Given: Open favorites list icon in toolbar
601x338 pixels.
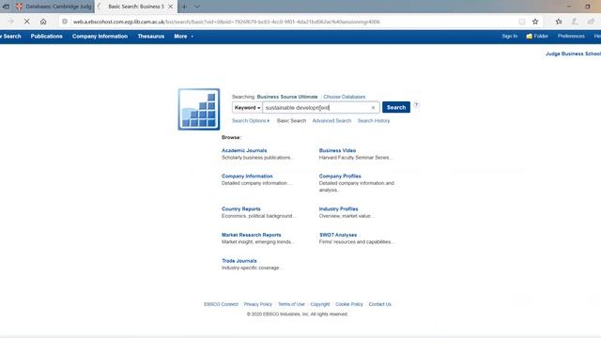Looking at the screenshot, I should [x=559, y=22].
